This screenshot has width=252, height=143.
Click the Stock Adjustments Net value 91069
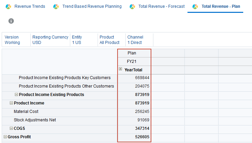click(143, 120)
